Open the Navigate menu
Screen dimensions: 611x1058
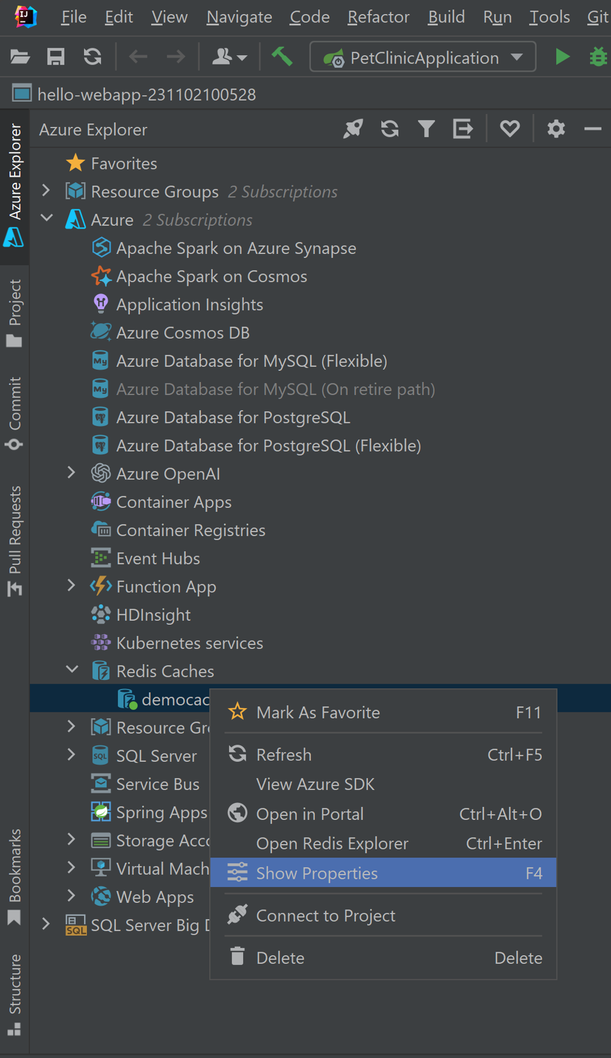coord(239,17)
